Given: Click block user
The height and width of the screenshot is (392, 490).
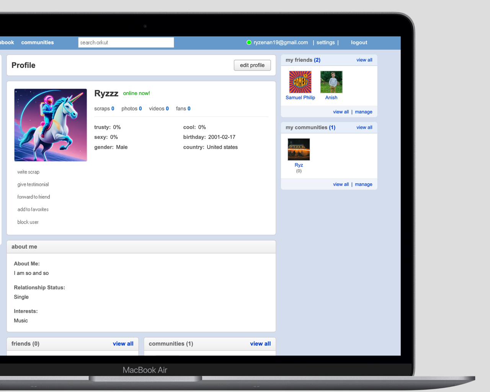Looking at the screenshot, I should [x=28, y=222].
